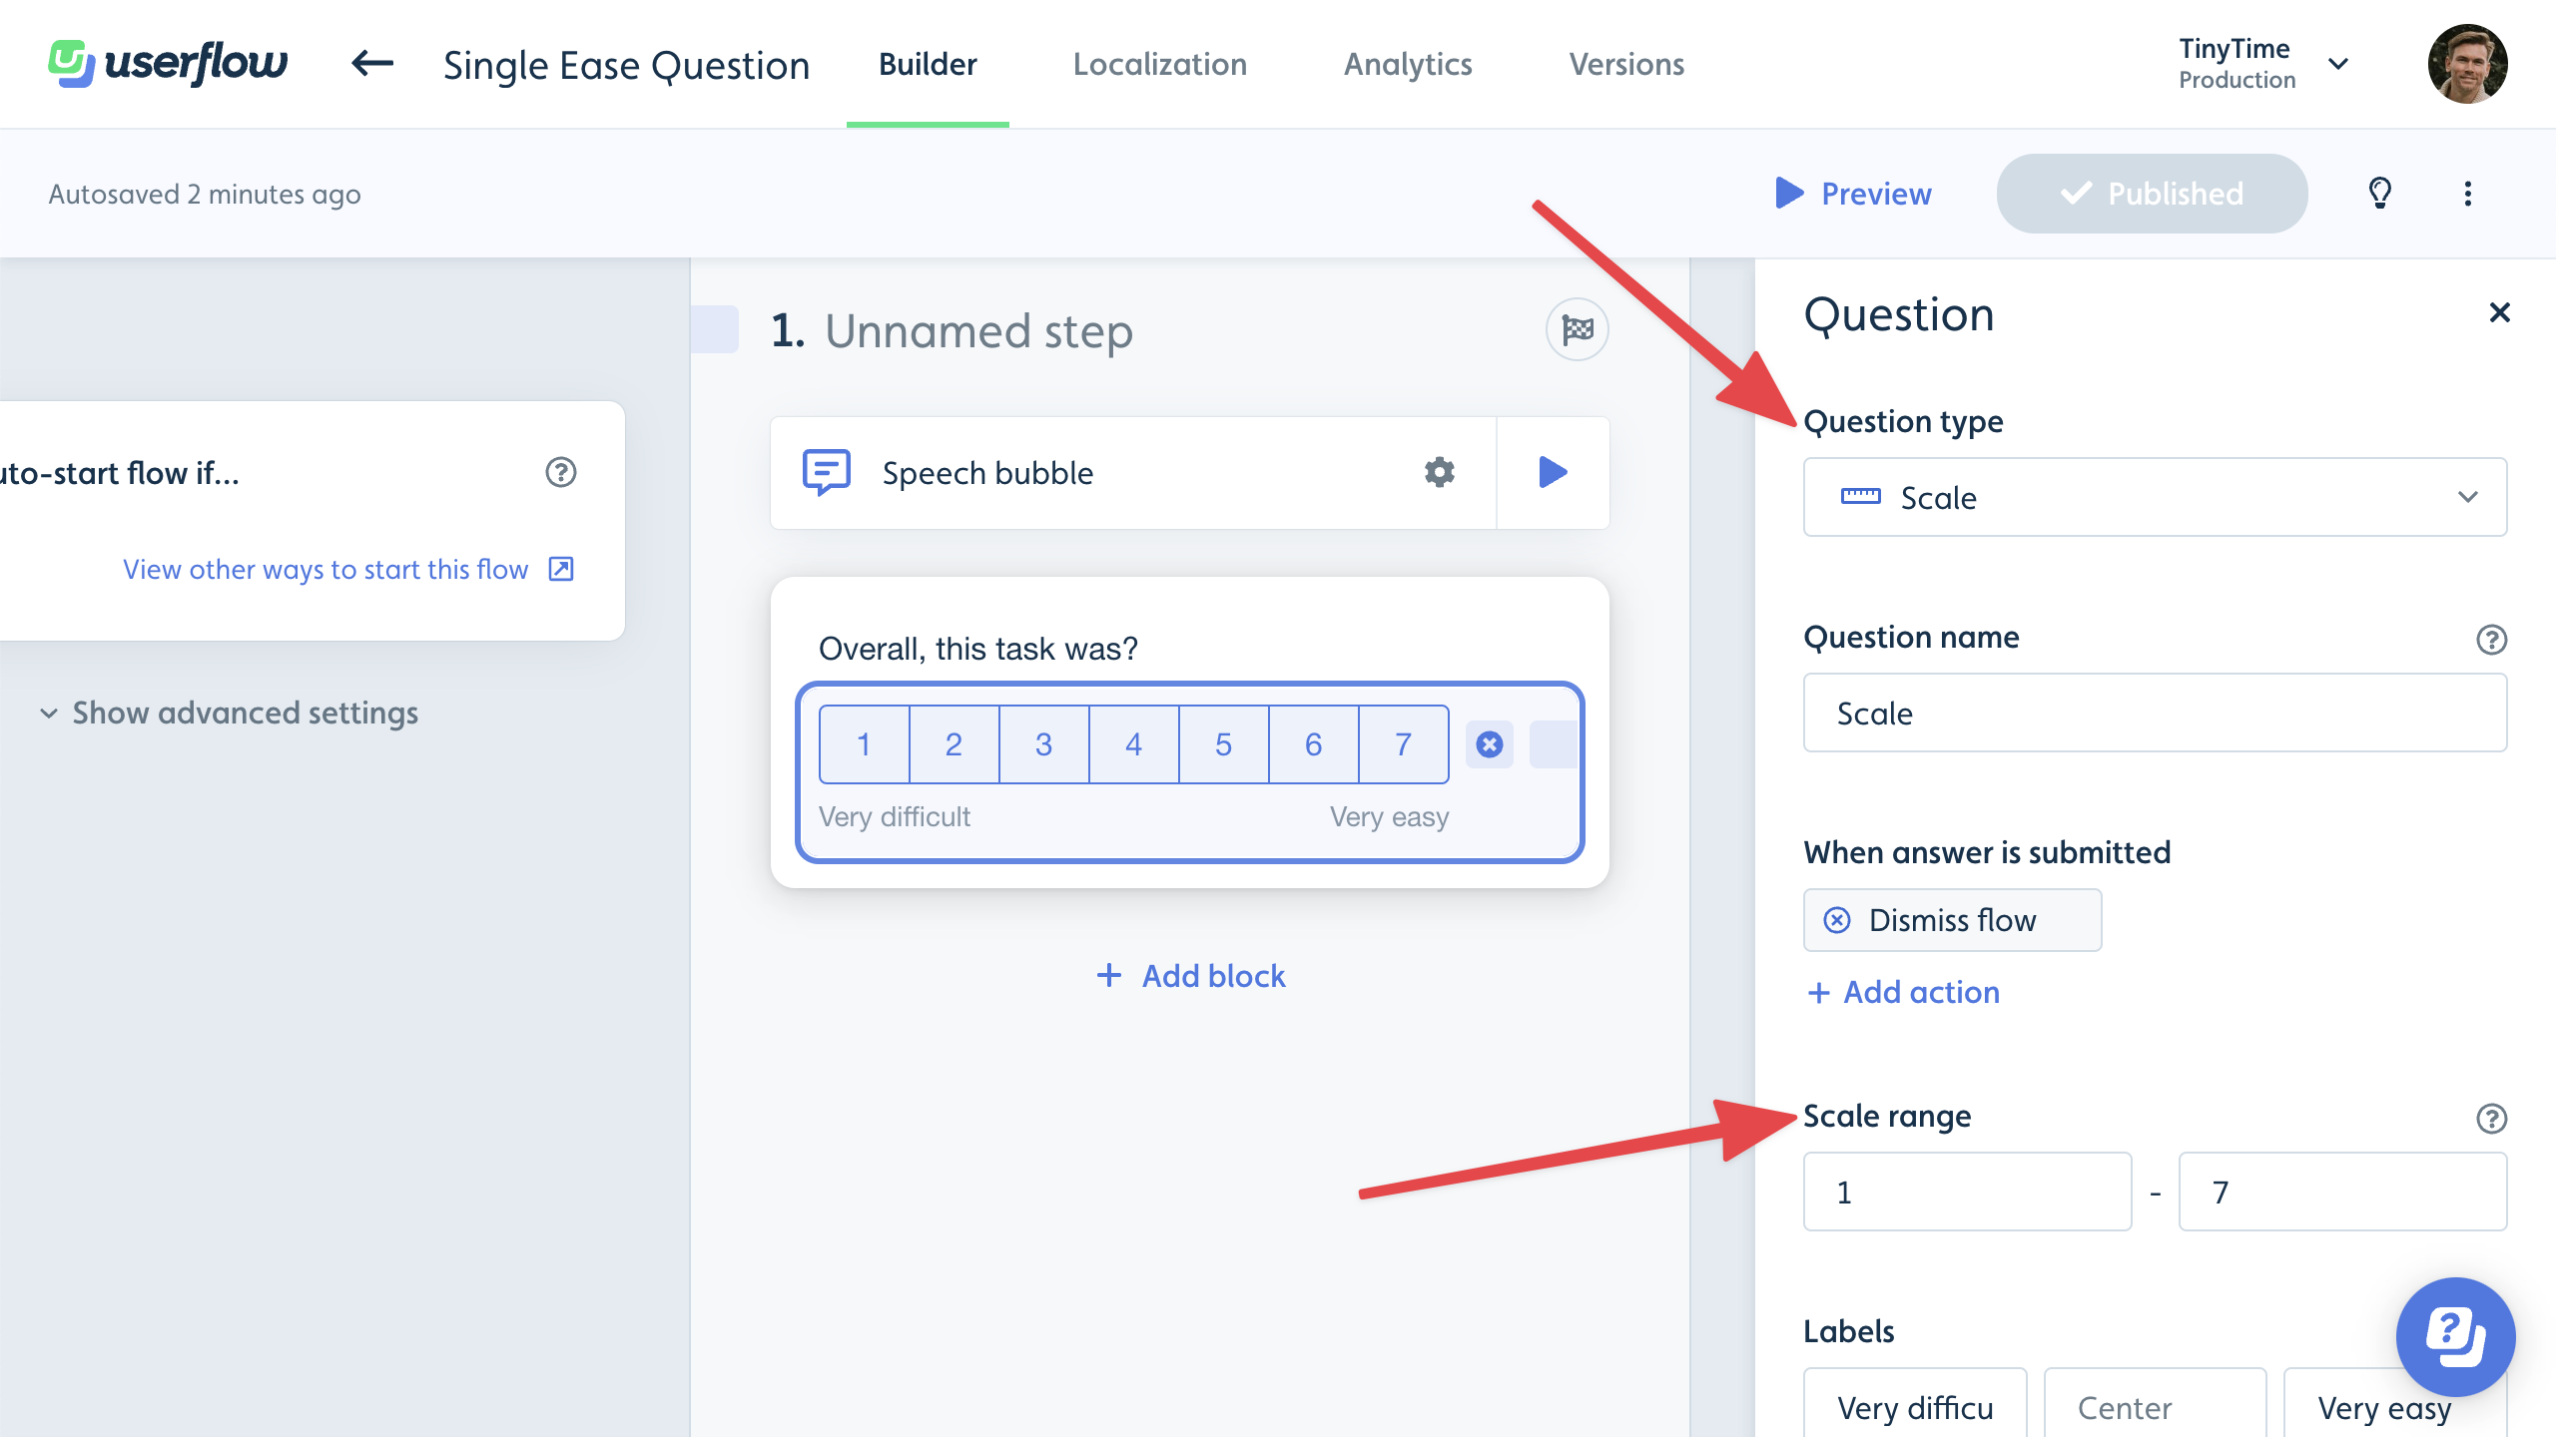Viewport: 2556px width, 1437px height.
Task: Open help for Scale range
Action: (x=2491, y=1119)
